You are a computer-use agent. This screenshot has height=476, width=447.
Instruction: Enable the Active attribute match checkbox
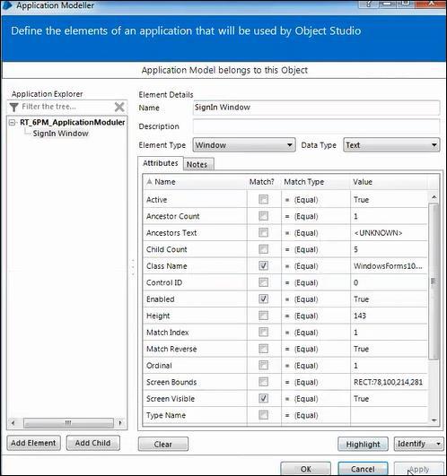[263, 199]
